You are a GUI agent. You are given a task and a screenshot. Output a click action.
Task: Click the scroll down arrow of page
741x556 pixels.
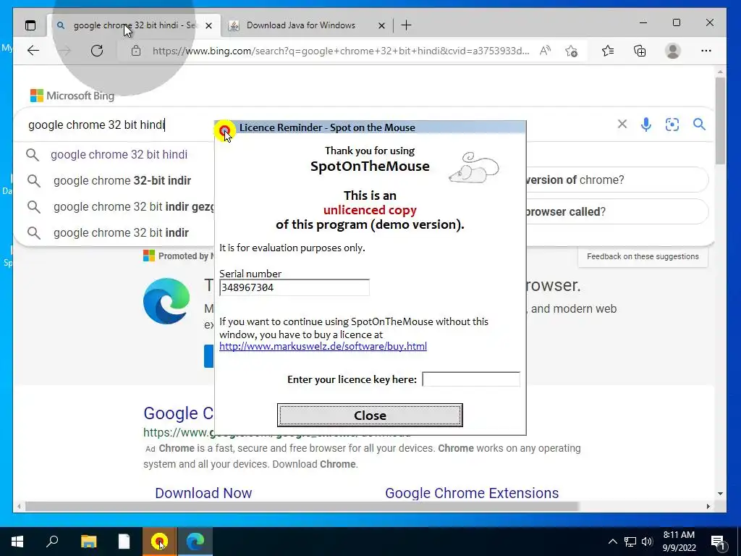[x=720, y=494]
